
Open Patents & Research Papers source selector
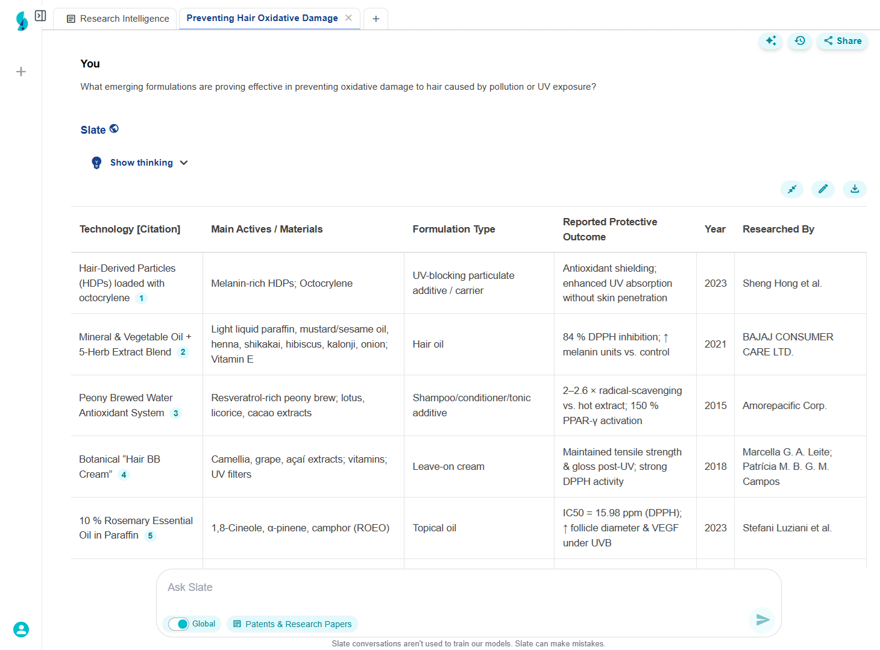click(x=292, y=624)
